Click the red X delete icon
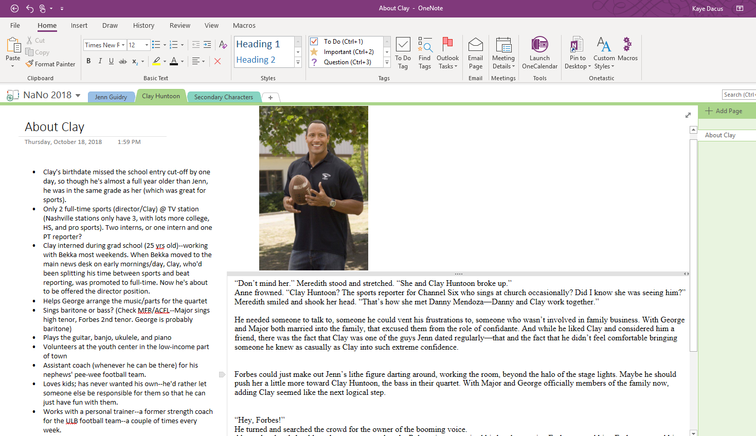The height and width of the screenshot is (436, 756). (218, 61)
